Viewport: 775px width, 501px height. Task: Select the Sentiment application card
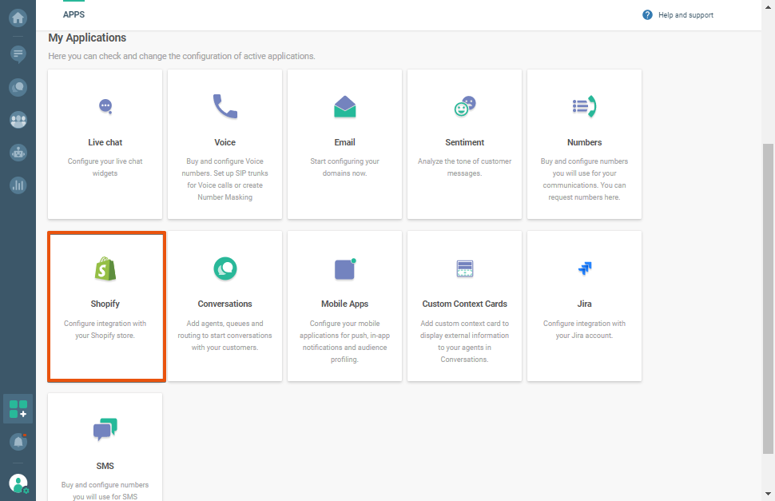click(x=464, y=144)
